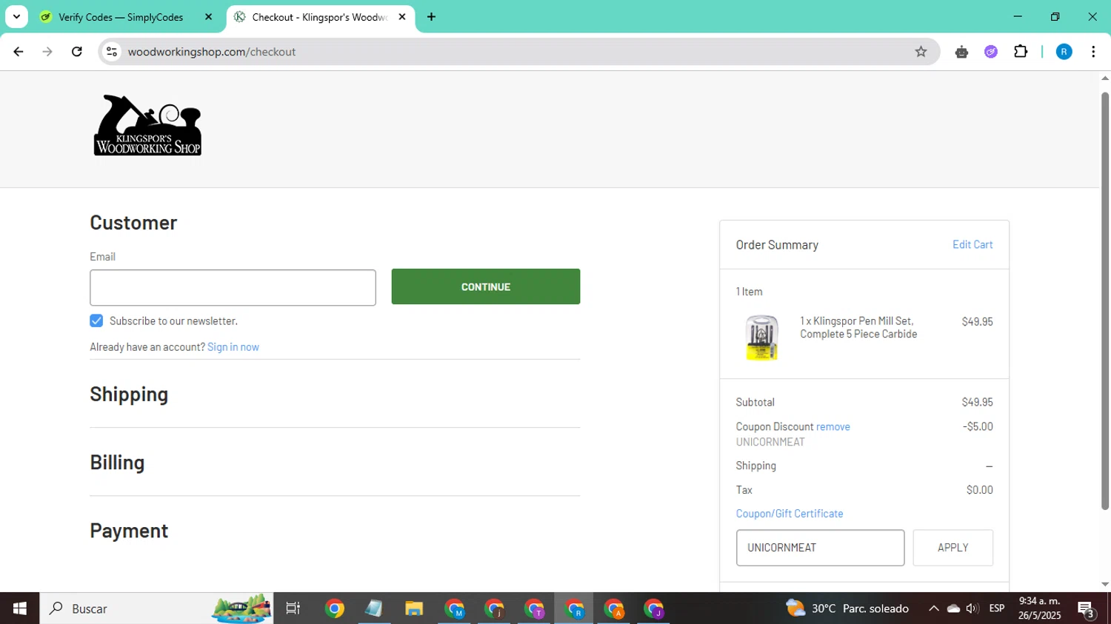Open the volume speaker tray icon
Image resolution: width=1111 pixels, height=624 pixels.
point(972,608)
